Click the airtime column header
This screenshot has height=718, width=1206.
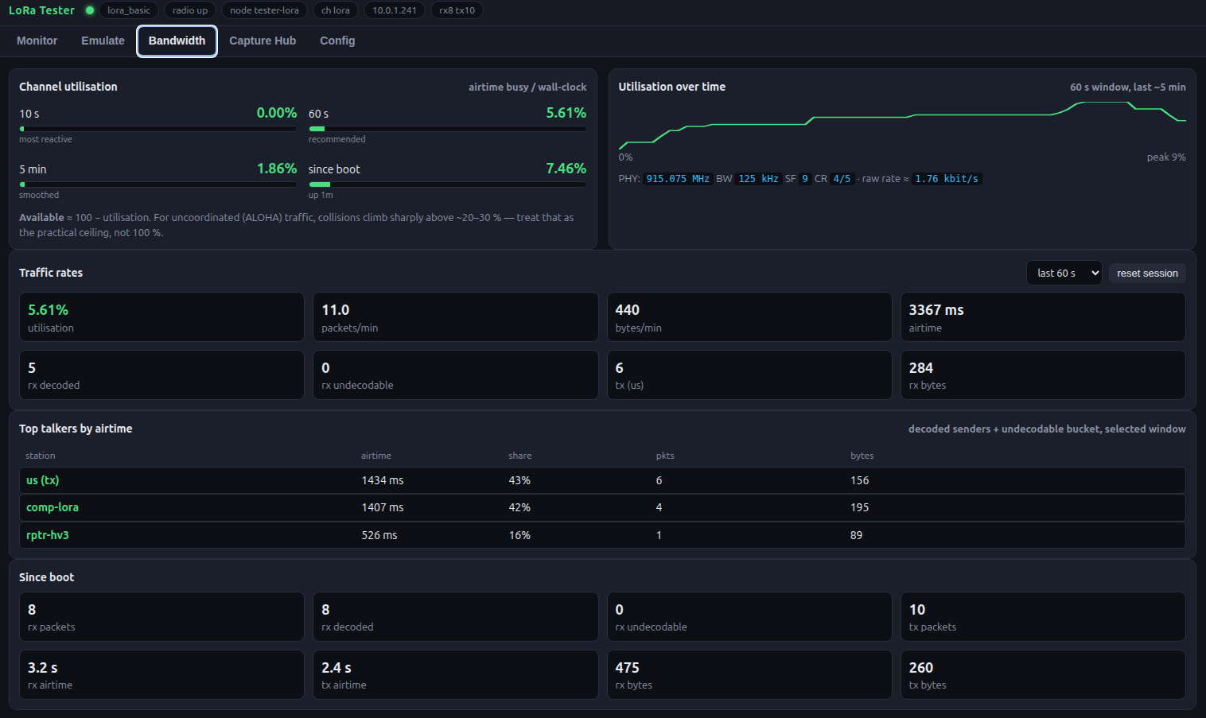coord(376,456)
